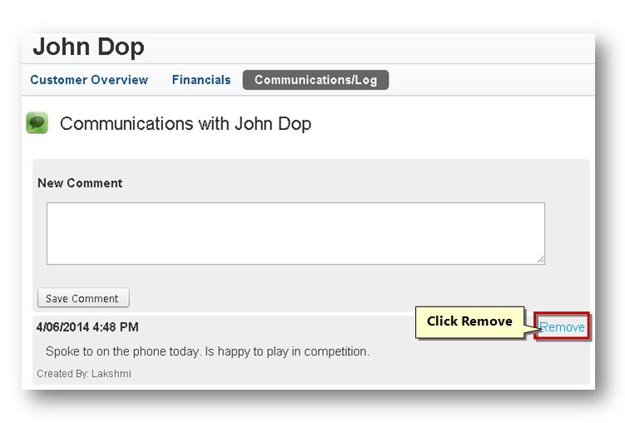
Task: Click inside the New Comment text area
Action: click(x=295, y=233)
